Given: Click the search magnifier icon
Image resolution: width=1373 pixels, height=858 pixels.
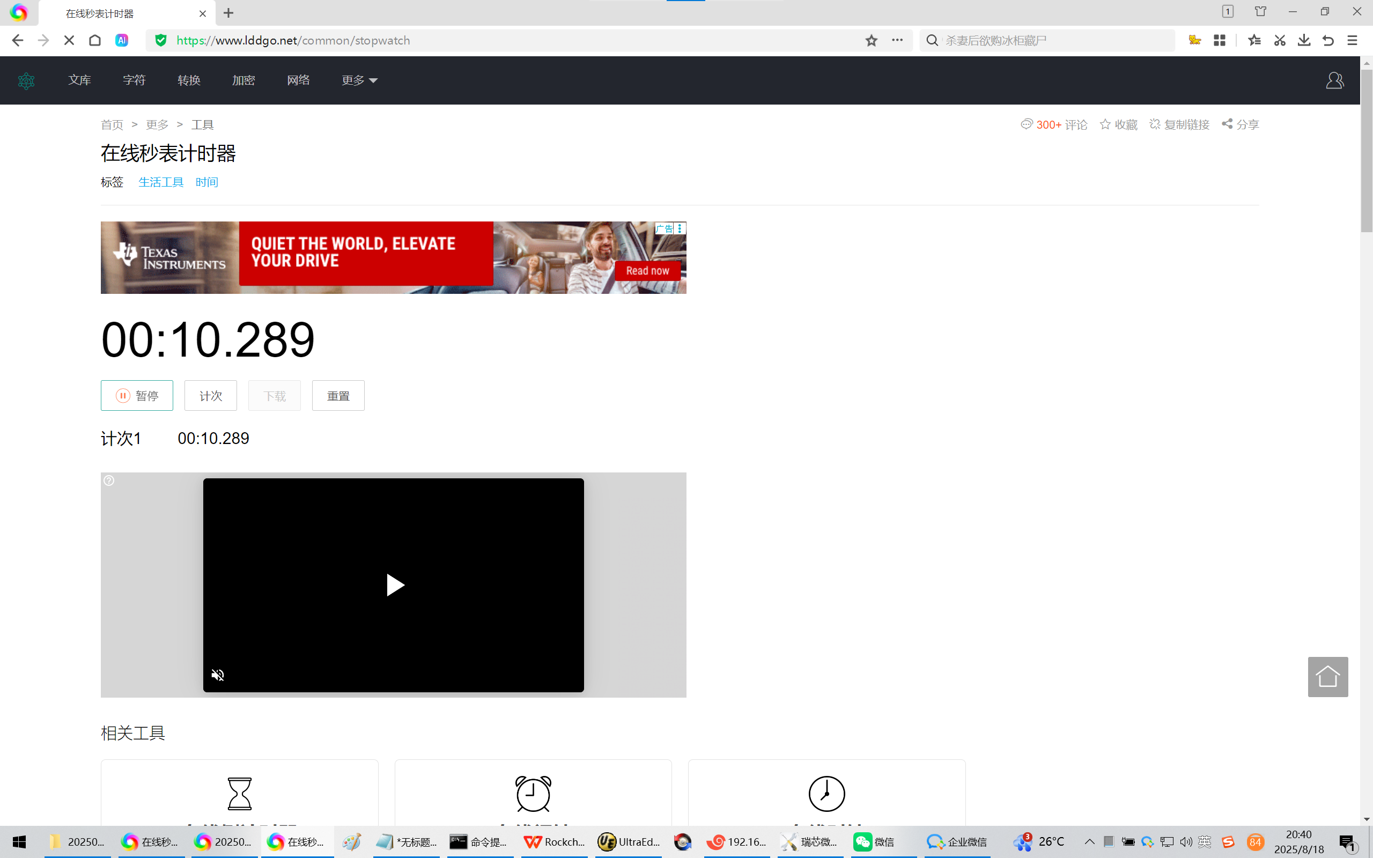Looking at the screenshot, I should pyautogui.click(x=932, y=40).
